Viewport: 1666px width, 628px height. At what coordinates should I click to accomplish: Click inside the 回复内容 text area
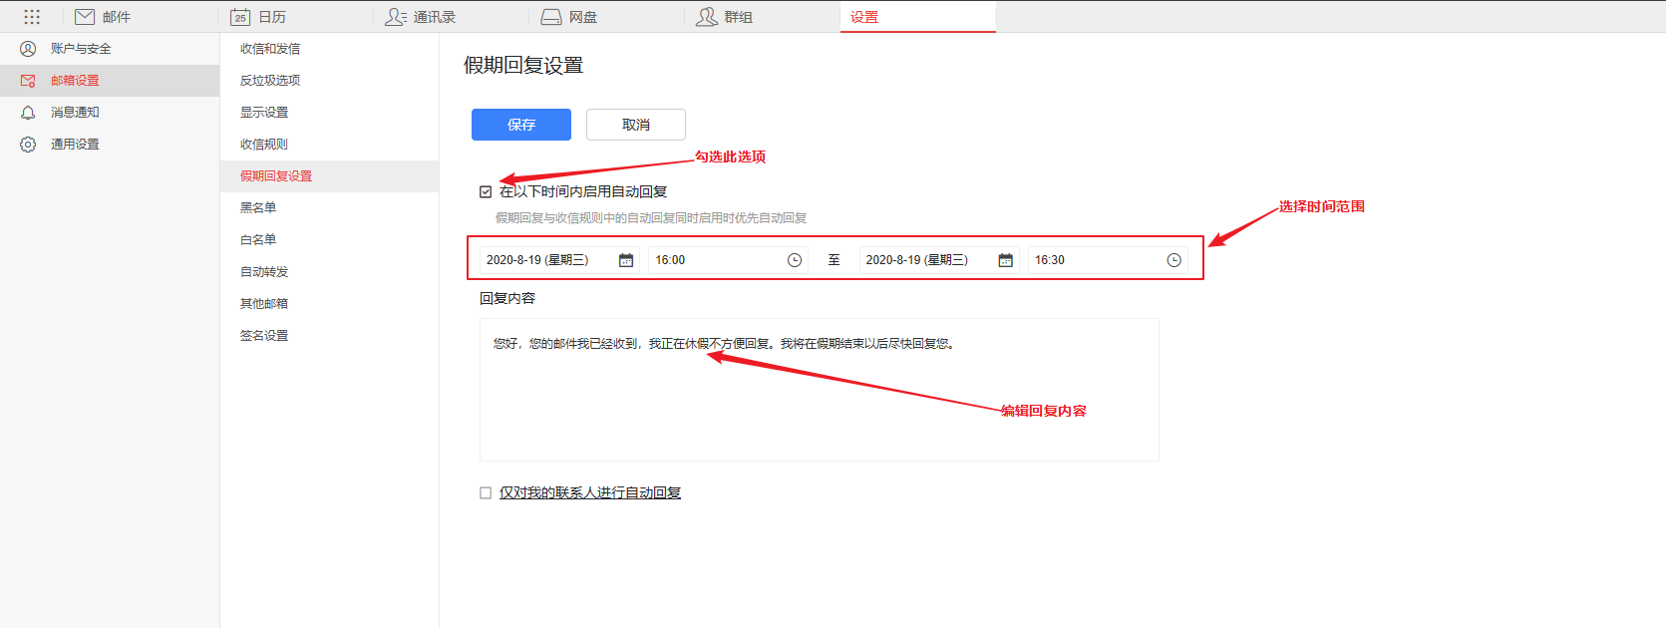coord(818,409)
